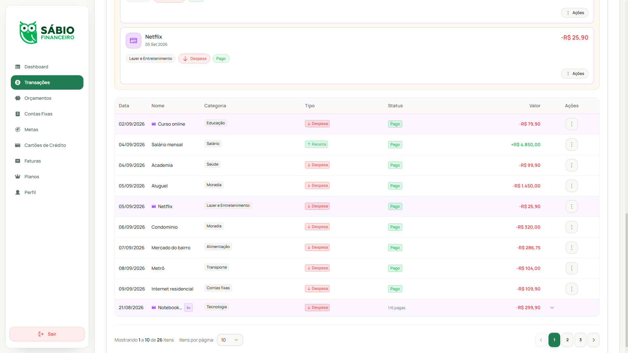Click the purple Netflix card icon
The image size is (628, 353).
tap(134, 41)
